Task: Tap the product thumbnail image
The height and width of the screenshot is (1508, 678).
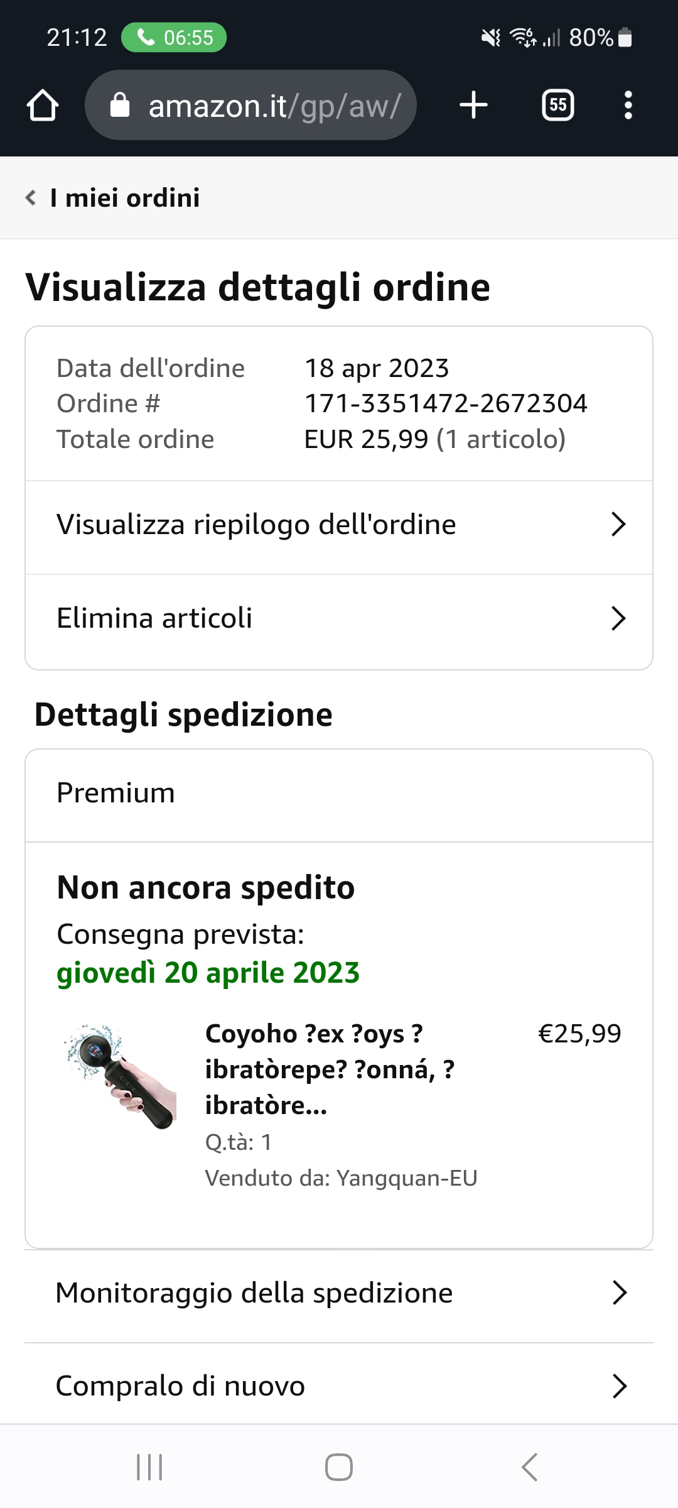Action: pyautogui.click(x=121, y=1076)
